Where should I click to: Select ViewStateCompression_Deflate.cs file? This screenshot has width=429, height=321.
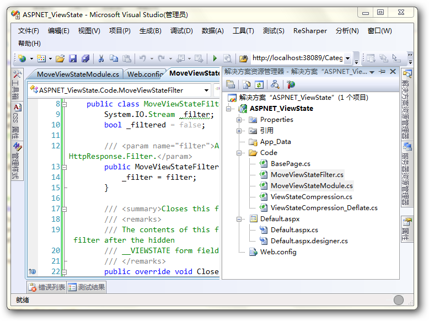[x=324, y=208]
